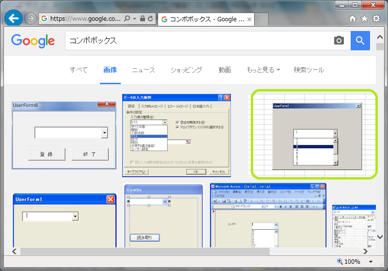The image size is (388, 271).
Task: Open the Combo form image with 読み取り button
Action: 163,215
